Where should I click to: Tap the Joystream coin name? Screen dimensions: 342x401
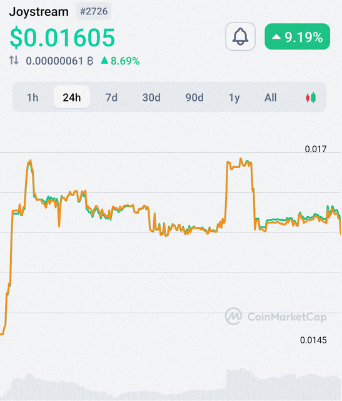point(39,12)
